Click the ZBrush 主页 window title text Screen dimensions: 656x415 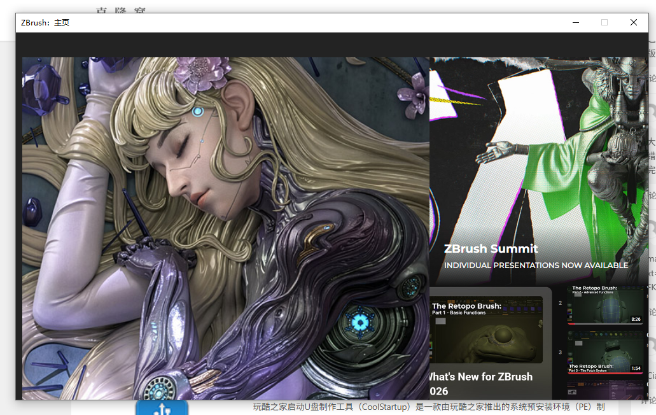(45, 23)
